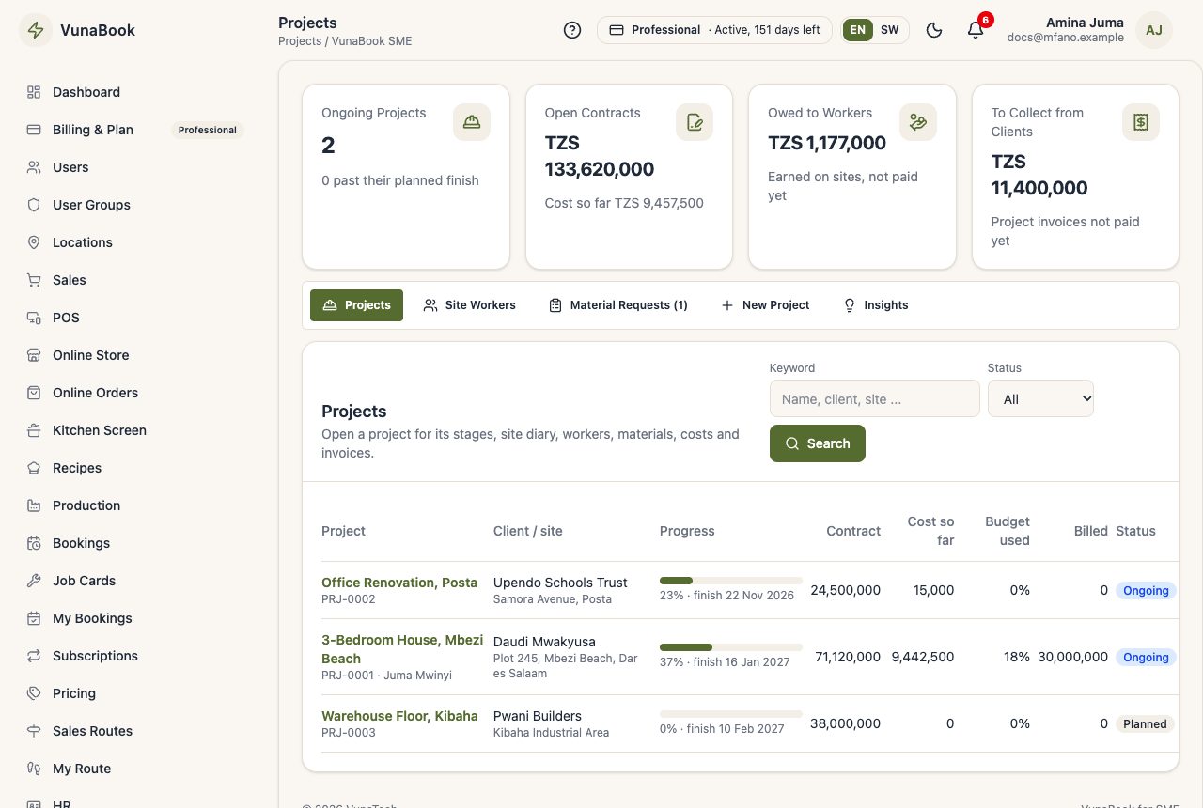This screenshot has height=808, width=1203.
Task: Toggle dark mode moon icon
Action: [934, 30]
